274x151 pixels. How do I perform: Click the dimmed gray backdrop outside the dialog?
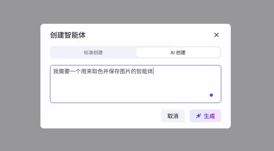coord(20,75)
